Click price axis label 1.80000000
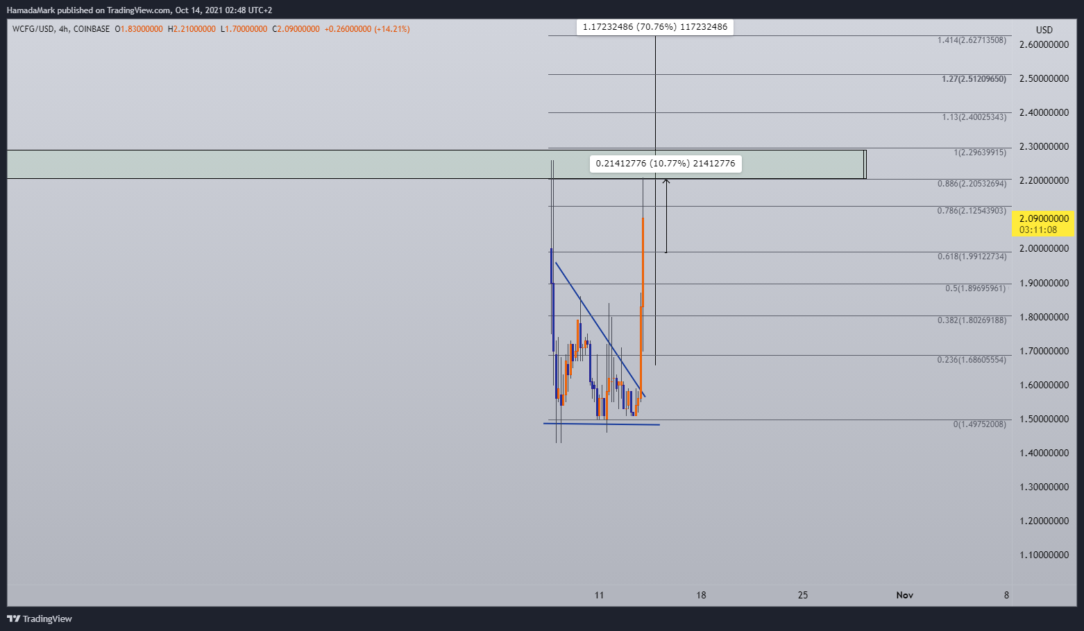 coord(1044,317)
